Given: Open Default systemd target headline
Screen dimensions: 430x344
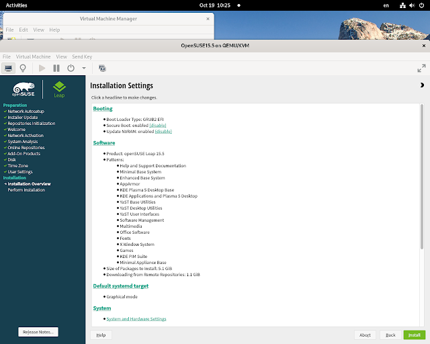Looking at the screenshot, I should [121, 286].
